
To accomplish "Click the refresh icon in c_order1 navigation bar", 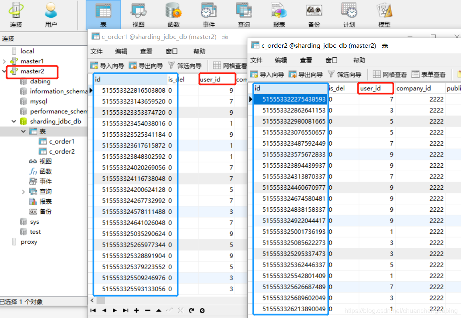I will click(192, 310).
